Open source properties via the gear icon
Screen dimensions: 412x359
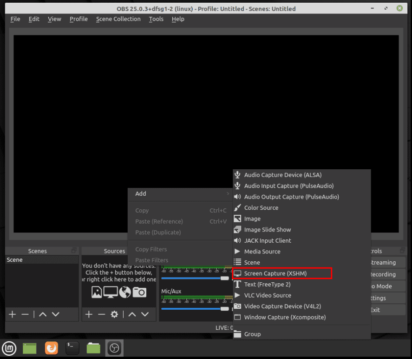114,314
